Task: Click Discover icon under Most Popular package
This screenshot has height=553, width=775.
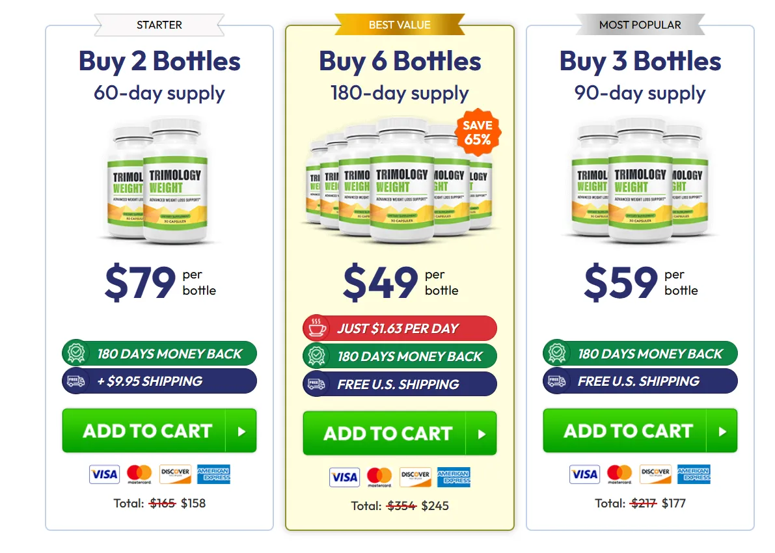Action: click(655, 474)
